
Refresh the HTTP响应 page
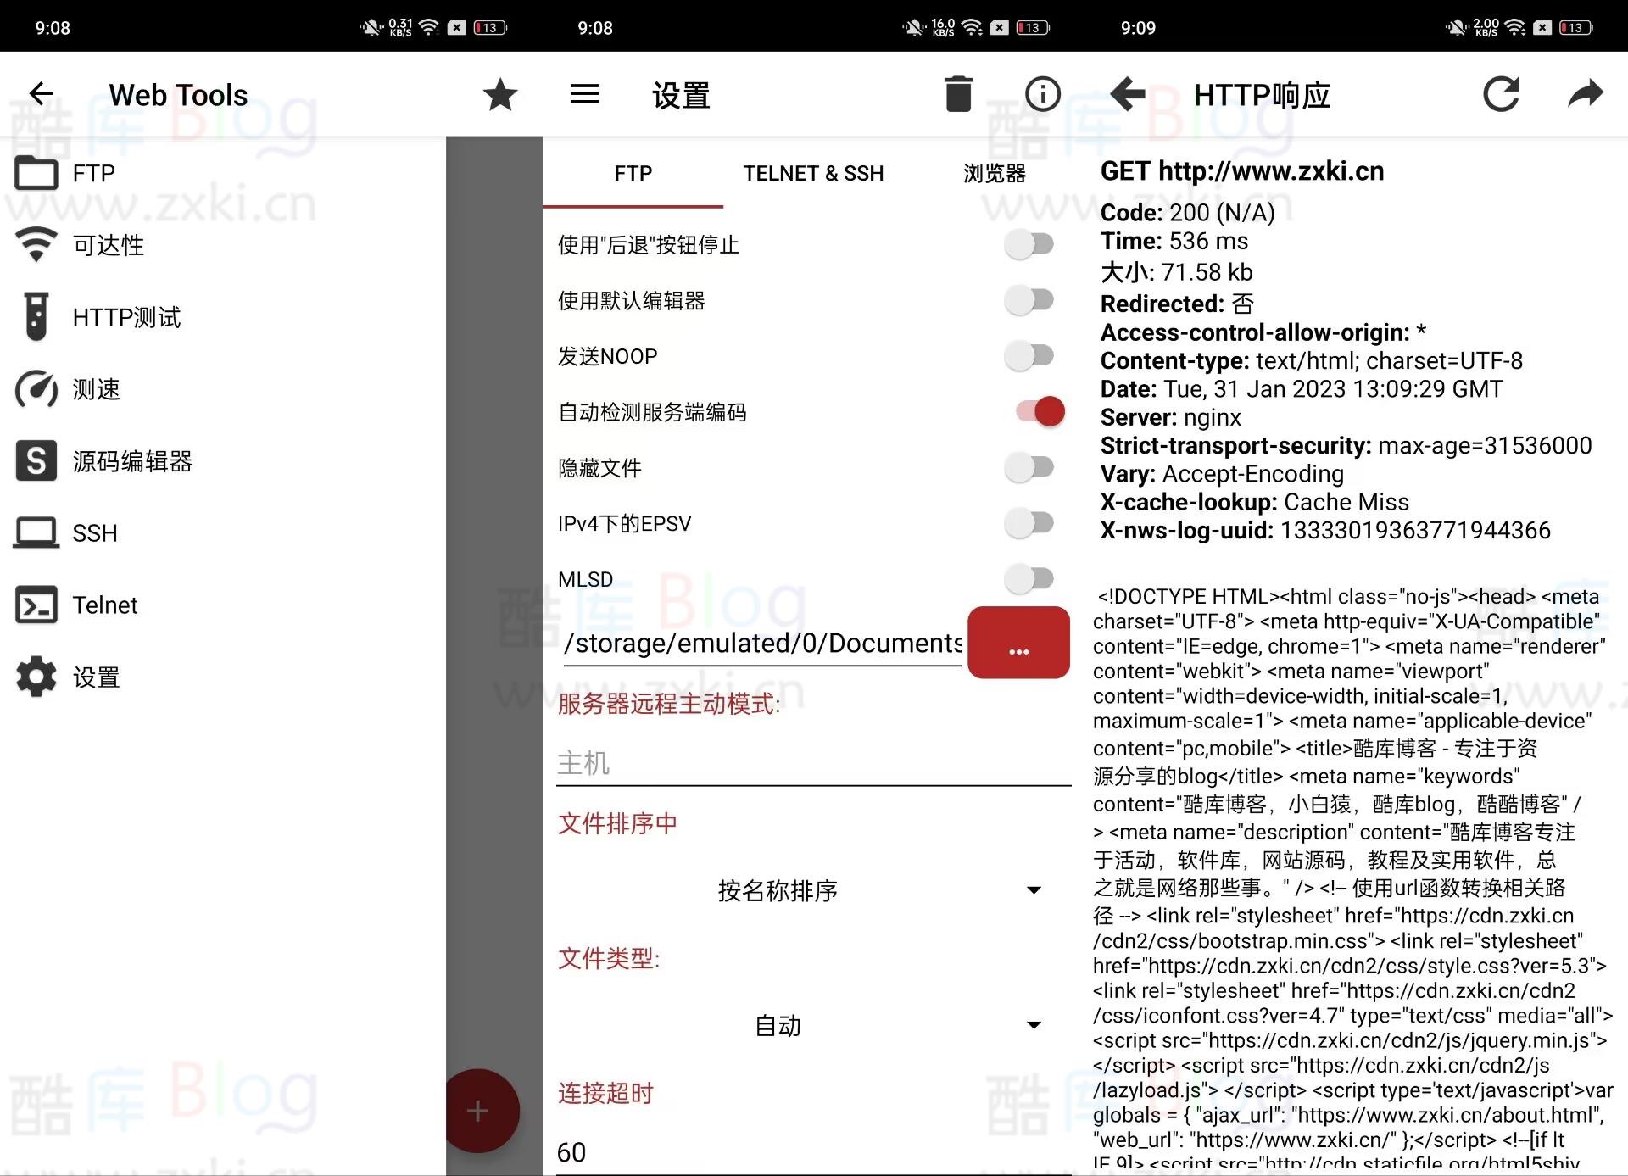pos(1502,94)
